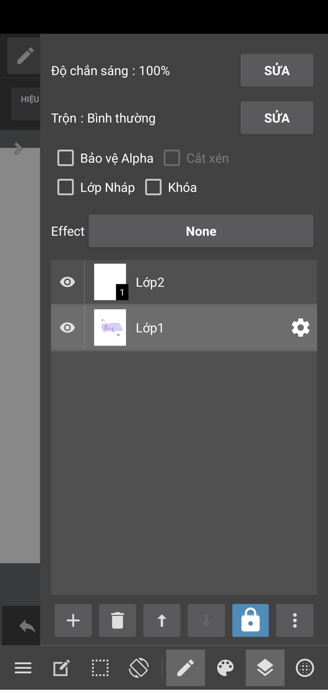Viewport: 328px width, 694px height.
Task: Open the canvas rotate tool
Action: [x=139, y=668]
